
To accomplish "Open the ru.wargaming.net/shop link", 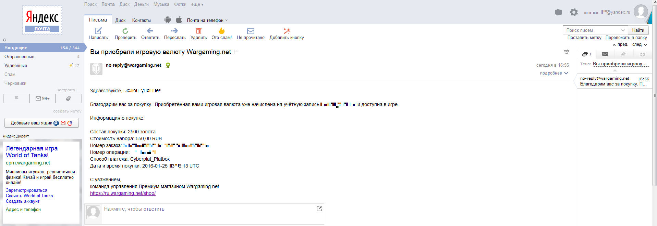I will (123, 193).
